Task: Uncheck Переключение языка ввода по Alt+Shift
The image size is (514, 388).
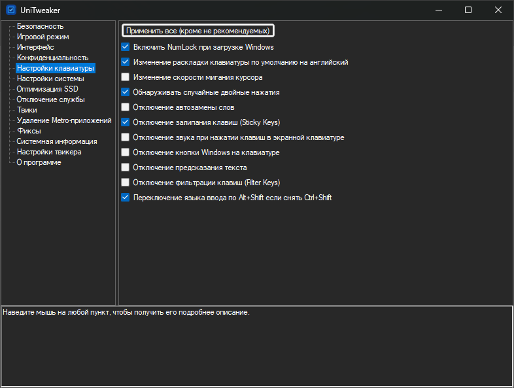Action: (125, 198)
